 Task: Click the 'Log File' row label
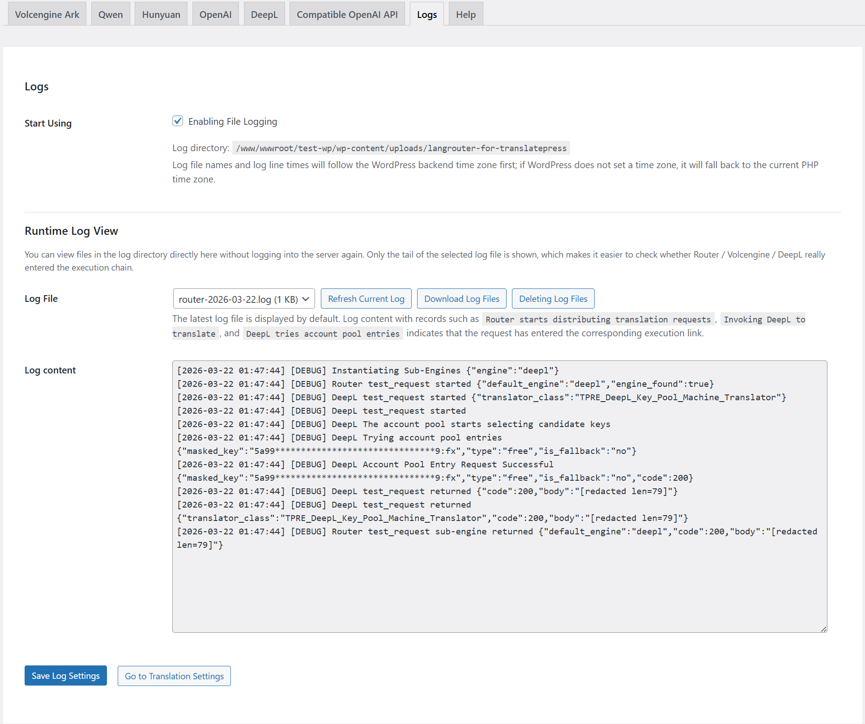[41, 299]
